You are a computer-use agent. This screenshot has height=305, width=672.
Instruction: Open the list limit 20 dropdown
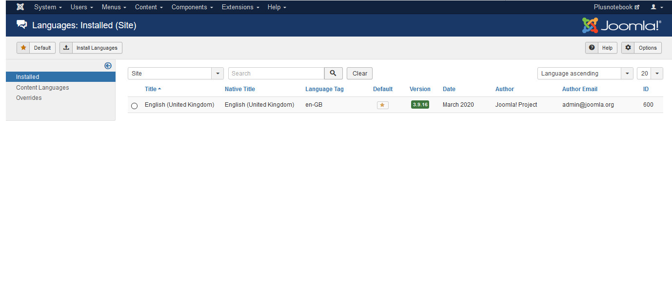(650, 73)
